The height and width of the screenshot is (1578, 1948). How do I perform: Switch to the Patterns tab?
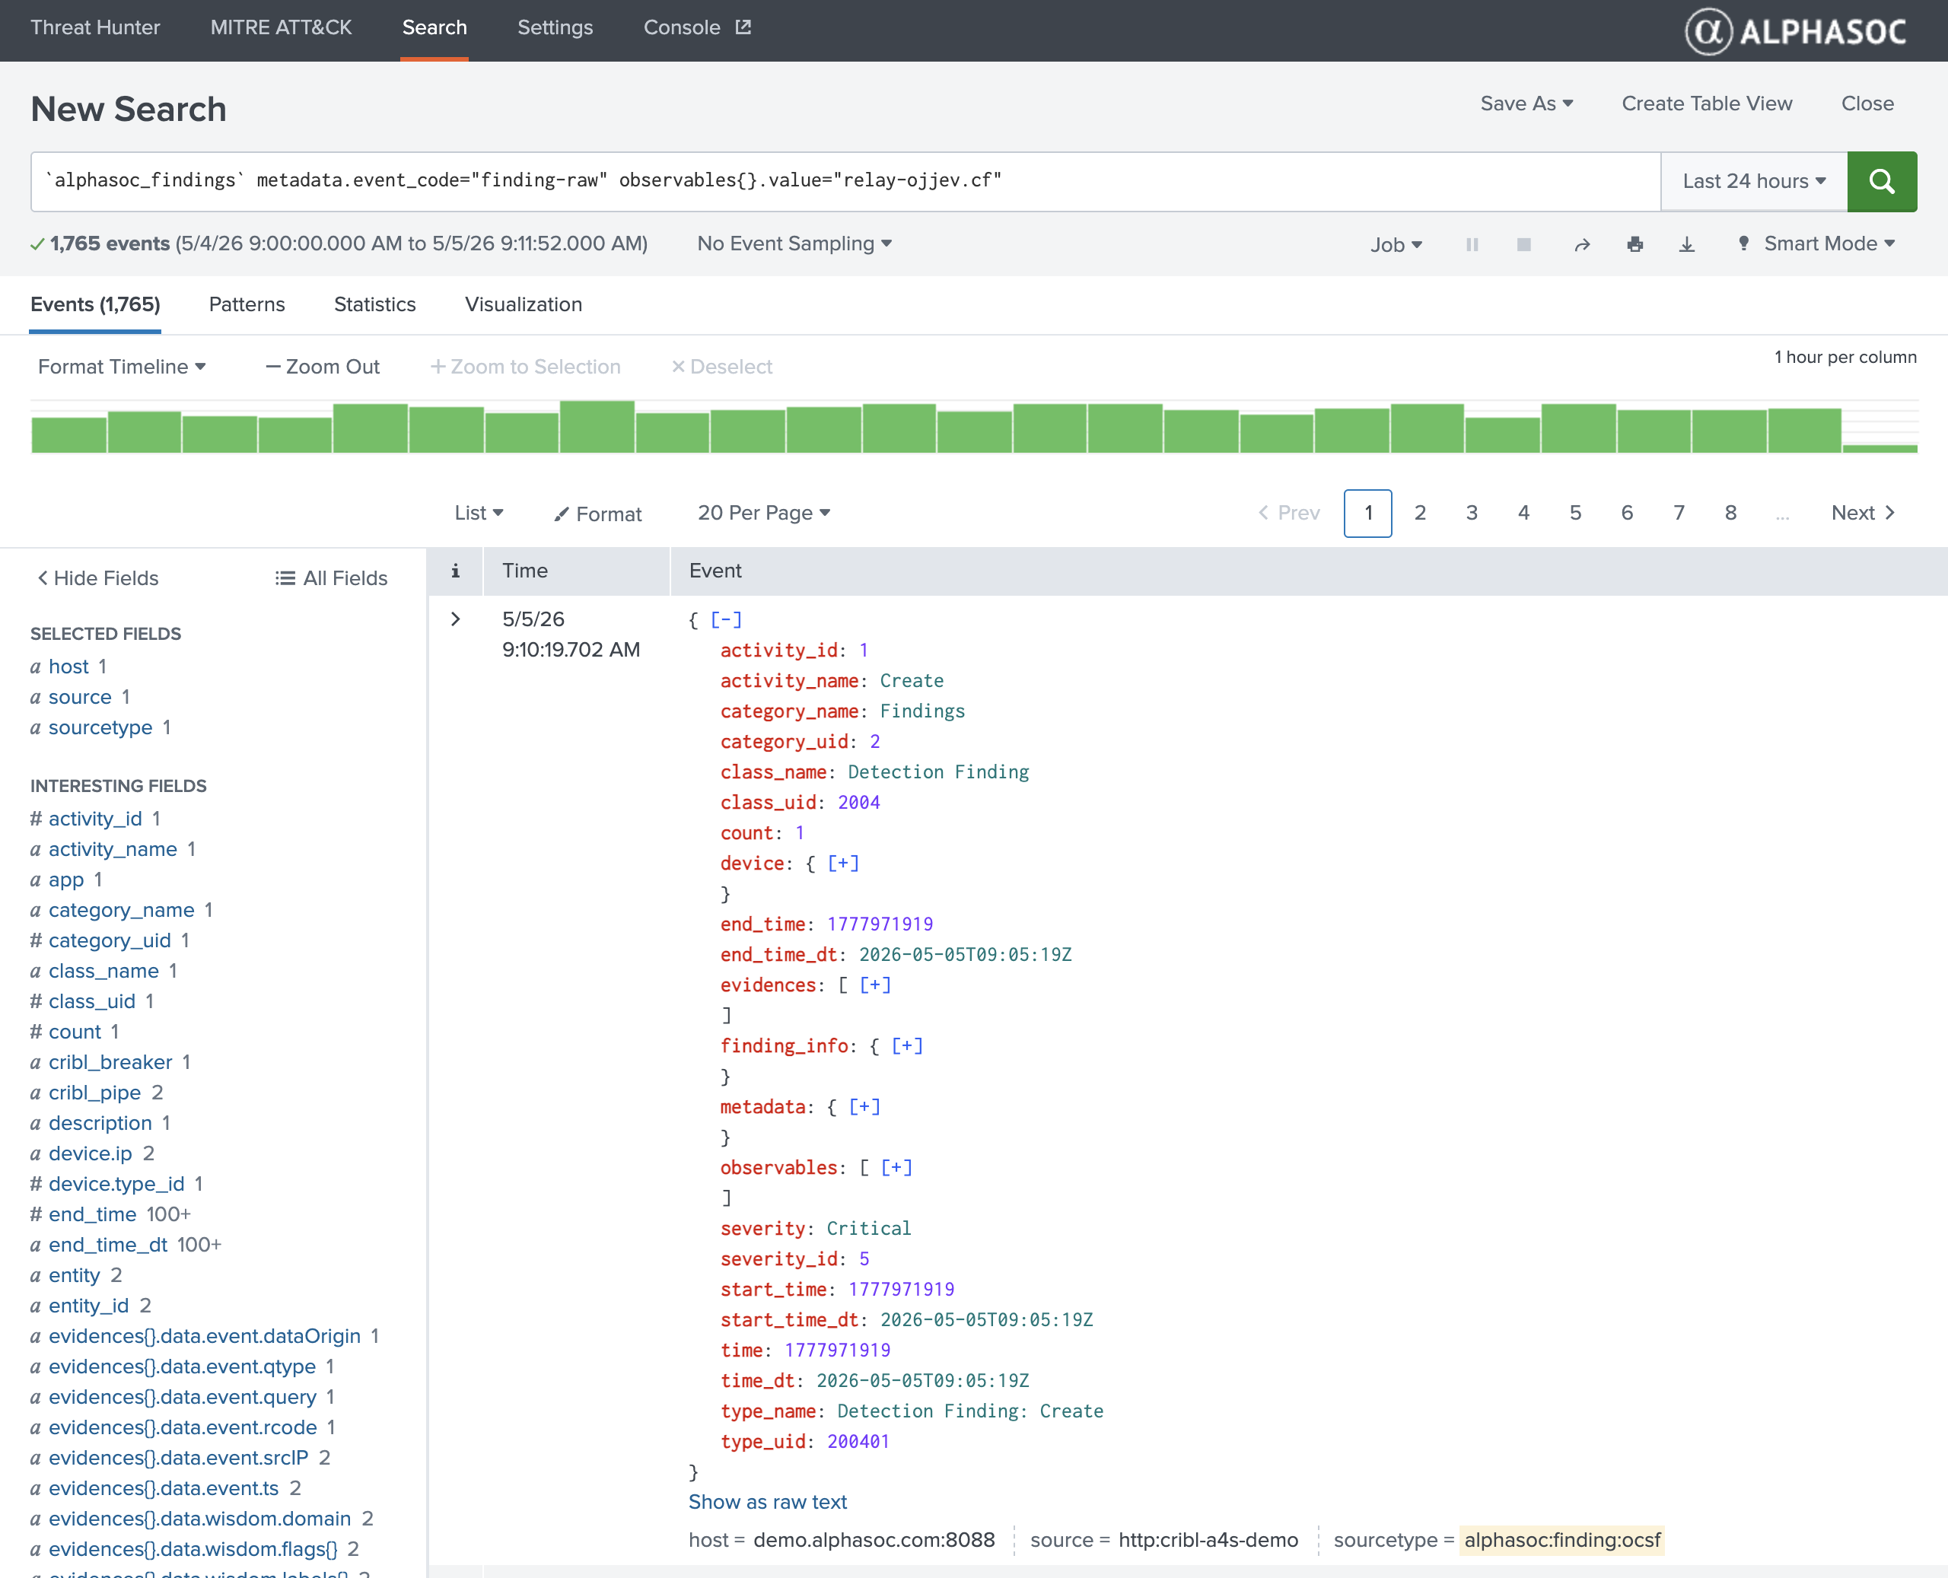click(247, 304)
